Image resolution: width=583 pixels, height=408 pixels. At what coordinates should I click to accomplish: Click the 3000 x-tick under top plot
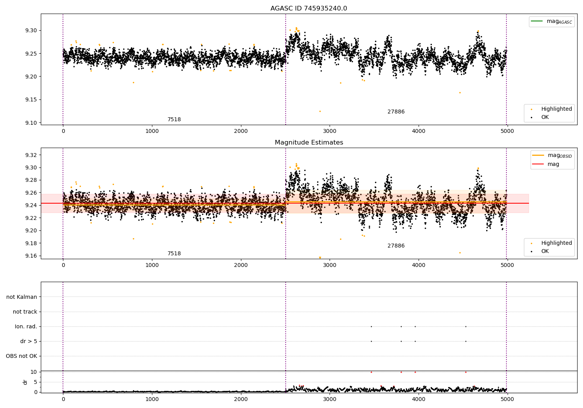pyautogui.click(x=330, y=131)
